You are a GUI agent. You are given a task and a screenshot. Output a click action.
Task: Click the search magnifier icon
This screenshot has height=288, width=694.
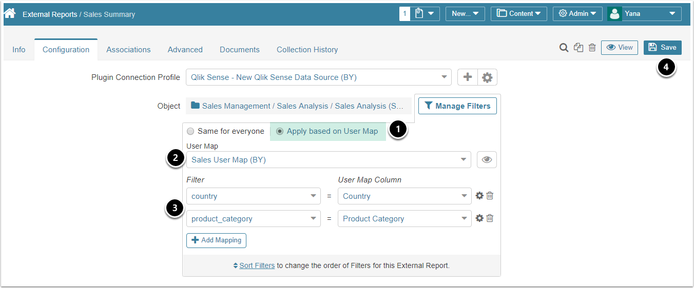564,48
